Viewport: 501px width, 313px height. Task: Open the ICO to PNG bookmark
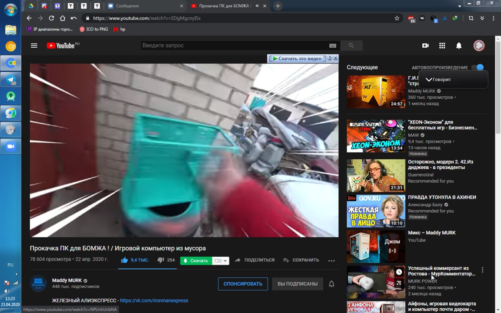point(94,29)
